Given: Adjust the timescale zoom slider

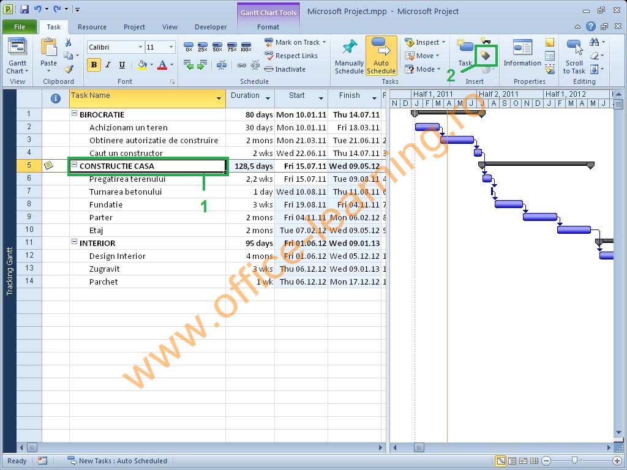Looking at the screenshot, I should pyautogui.click(x=574, y=460).
